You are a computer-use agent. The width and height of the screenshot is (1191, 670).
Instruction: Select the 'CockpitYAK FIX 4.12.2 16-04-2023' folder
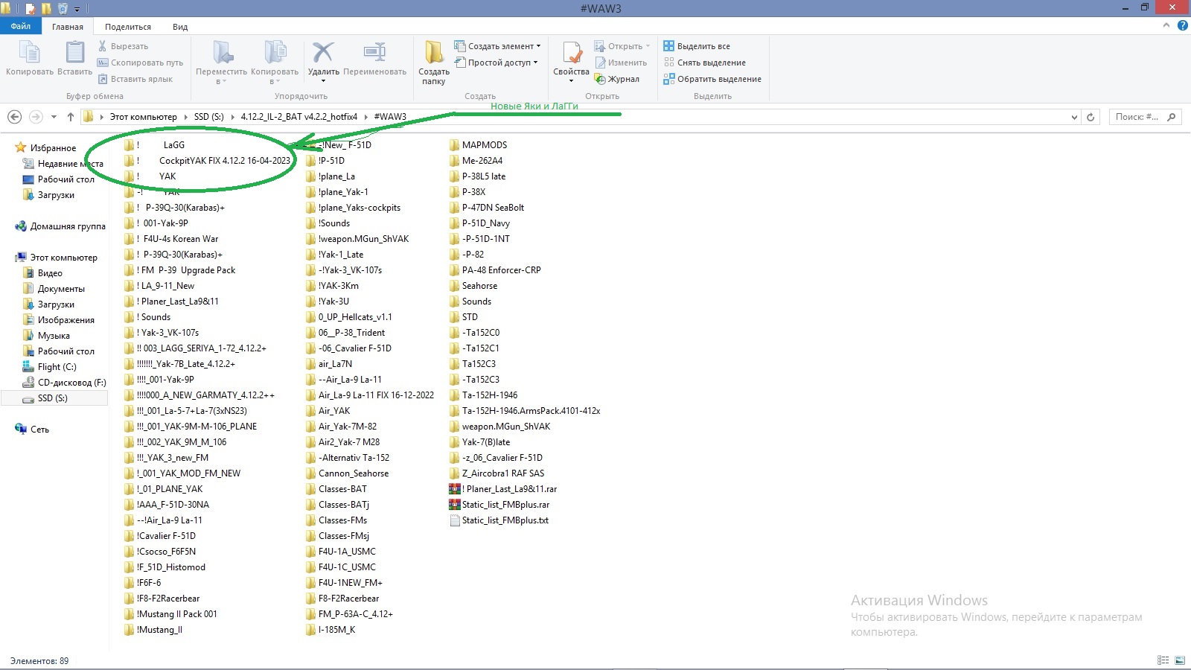coord(208,161)
